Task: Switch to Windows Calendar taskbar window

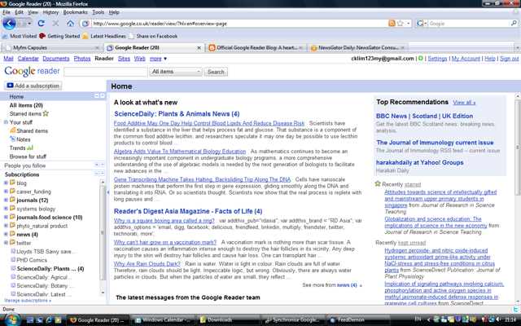Action: point(163,319)
